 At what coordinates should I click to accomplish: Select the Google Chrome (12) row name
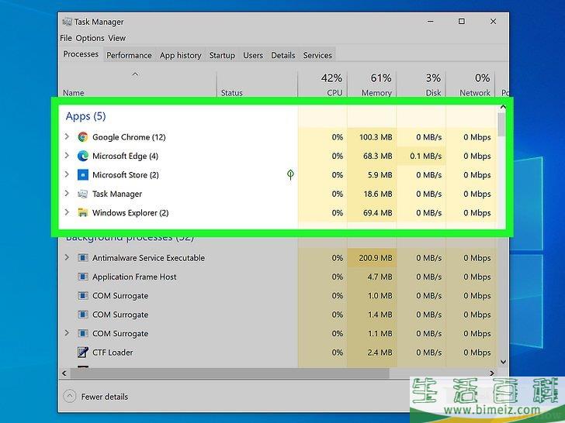129,137
